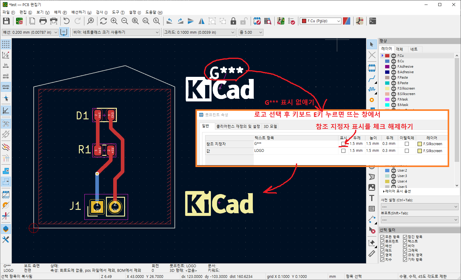Screen dimensions: 461x280
Task: Hide the F.Silkscreen layer
Action: (x=394, y=89)
